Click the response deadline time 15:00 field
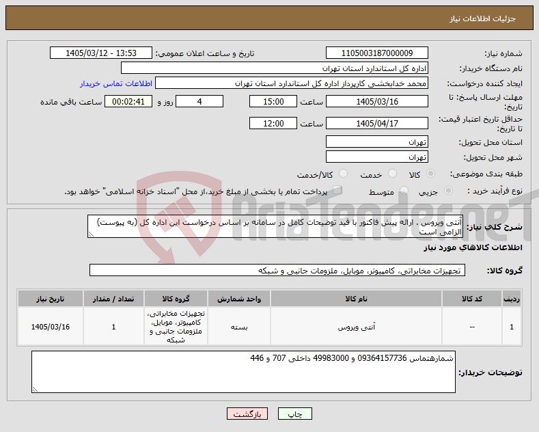The width and height of the screenshot is (539, 432). click(273, 101)
